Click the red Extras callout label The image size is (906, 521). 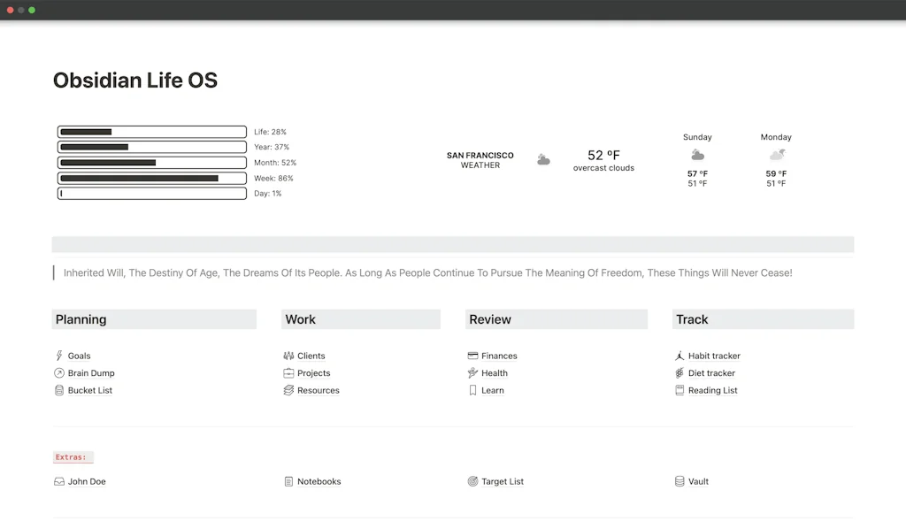point(73,456)
